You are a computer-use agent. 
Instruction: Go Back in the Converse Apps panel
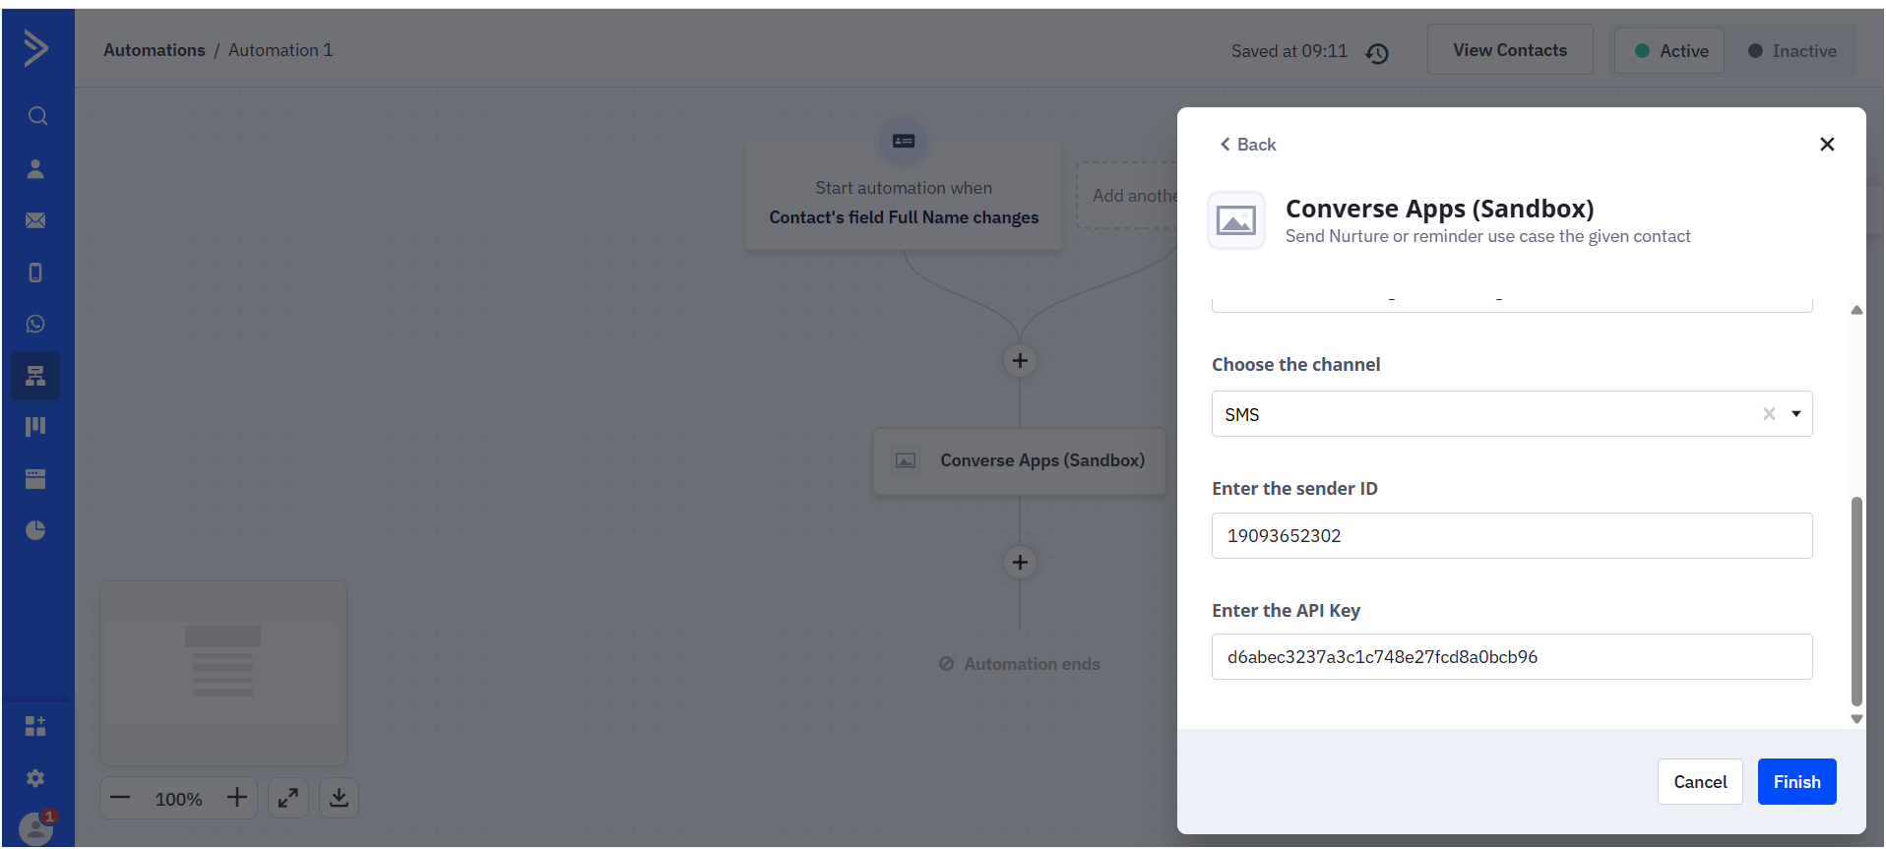pos(1247,145)
